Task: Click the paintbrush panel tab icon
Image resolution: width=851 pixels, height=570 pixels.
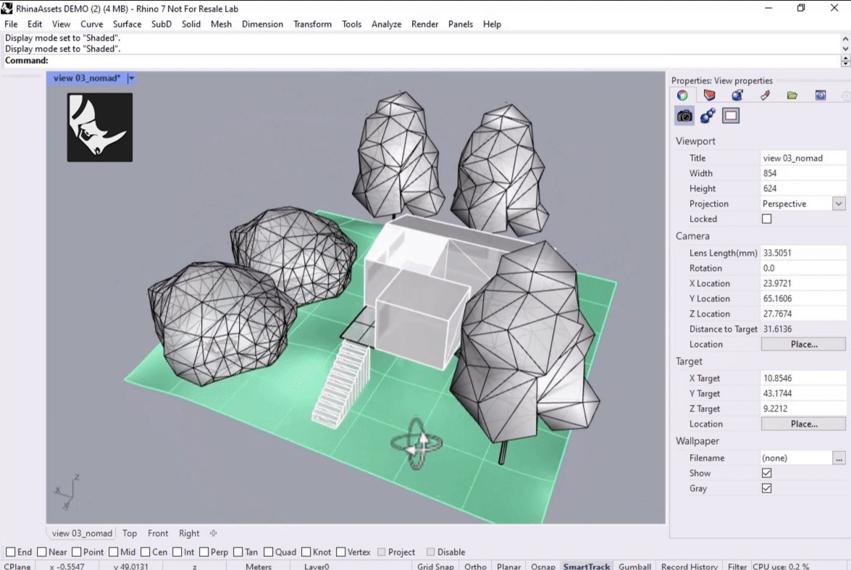Action: (765, 96)
